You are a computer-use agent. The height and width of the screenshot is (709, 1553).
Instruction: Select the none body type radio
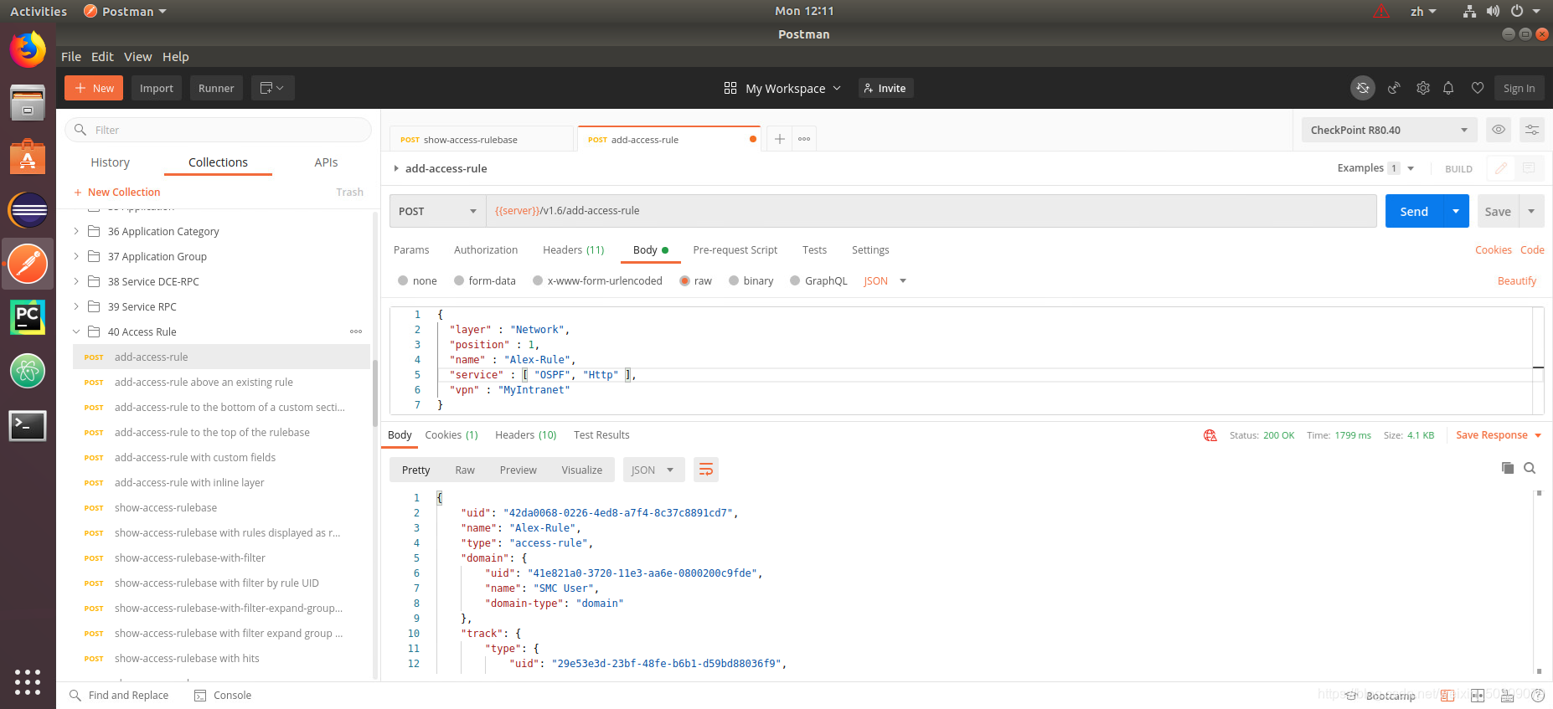pos(404,281)
